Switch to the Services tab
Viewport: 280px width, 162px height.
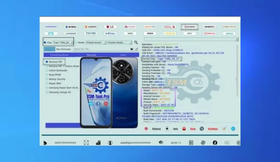91,55
